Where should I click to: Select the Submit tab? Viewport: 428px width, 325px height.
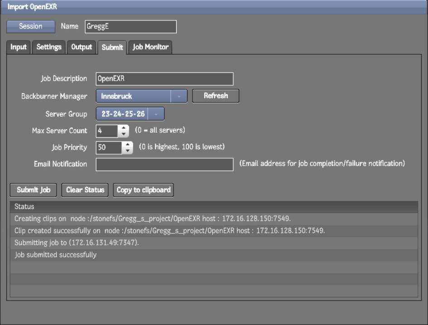112,48
